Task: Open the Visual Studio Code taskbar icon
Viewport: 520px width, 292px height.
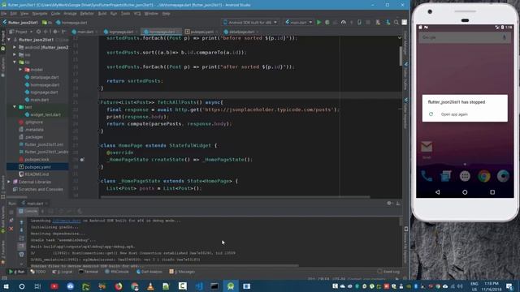Action: tap(199, 286)
